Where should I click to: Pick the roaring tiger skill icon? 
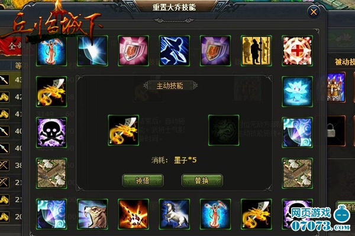[x=92, y=214]
